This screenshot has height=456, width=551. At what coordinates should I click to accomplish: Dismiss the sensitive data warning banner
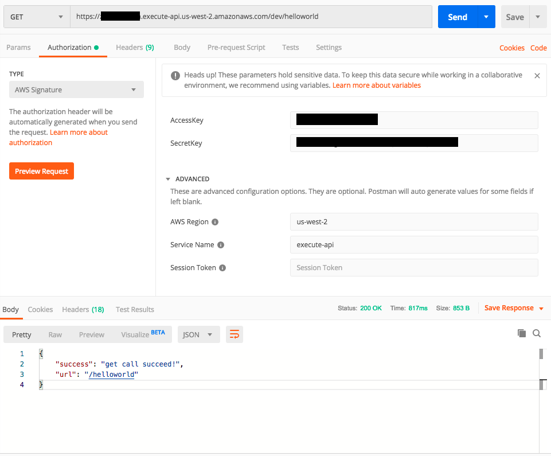pyautogui.click(x=537, y=75)
